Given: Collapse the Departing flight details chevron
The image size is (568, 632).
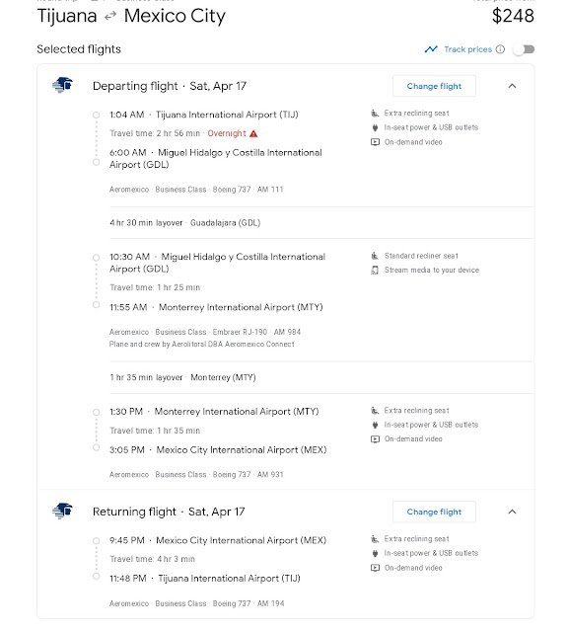Looking at the screenshot, I should tap(512, 86).
